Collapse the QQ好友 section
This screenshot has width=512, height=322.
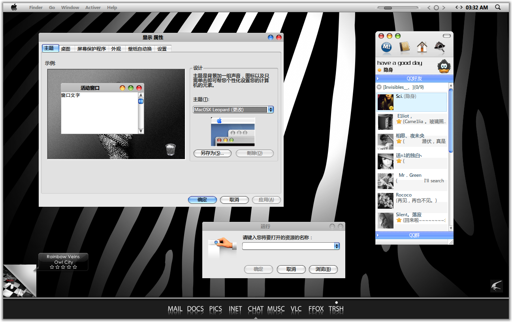click(x=414, y=79)
